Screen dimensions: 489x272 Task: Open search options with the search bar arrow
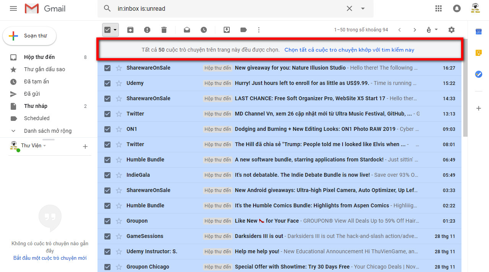point(362,8)
